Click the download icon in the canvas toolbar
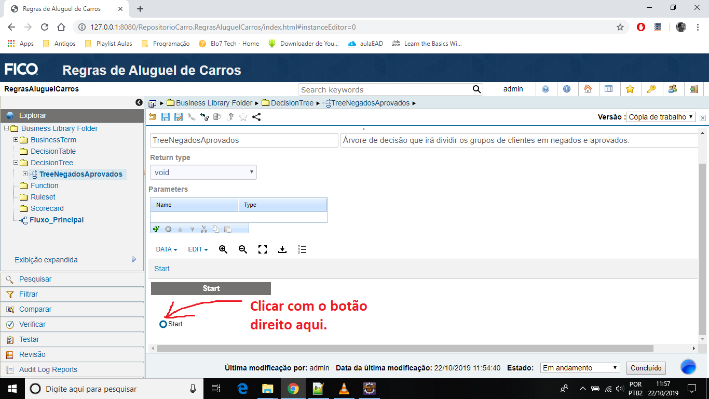Image resolution: width=709 pixels, height=399 pixels. click(282, 249)
